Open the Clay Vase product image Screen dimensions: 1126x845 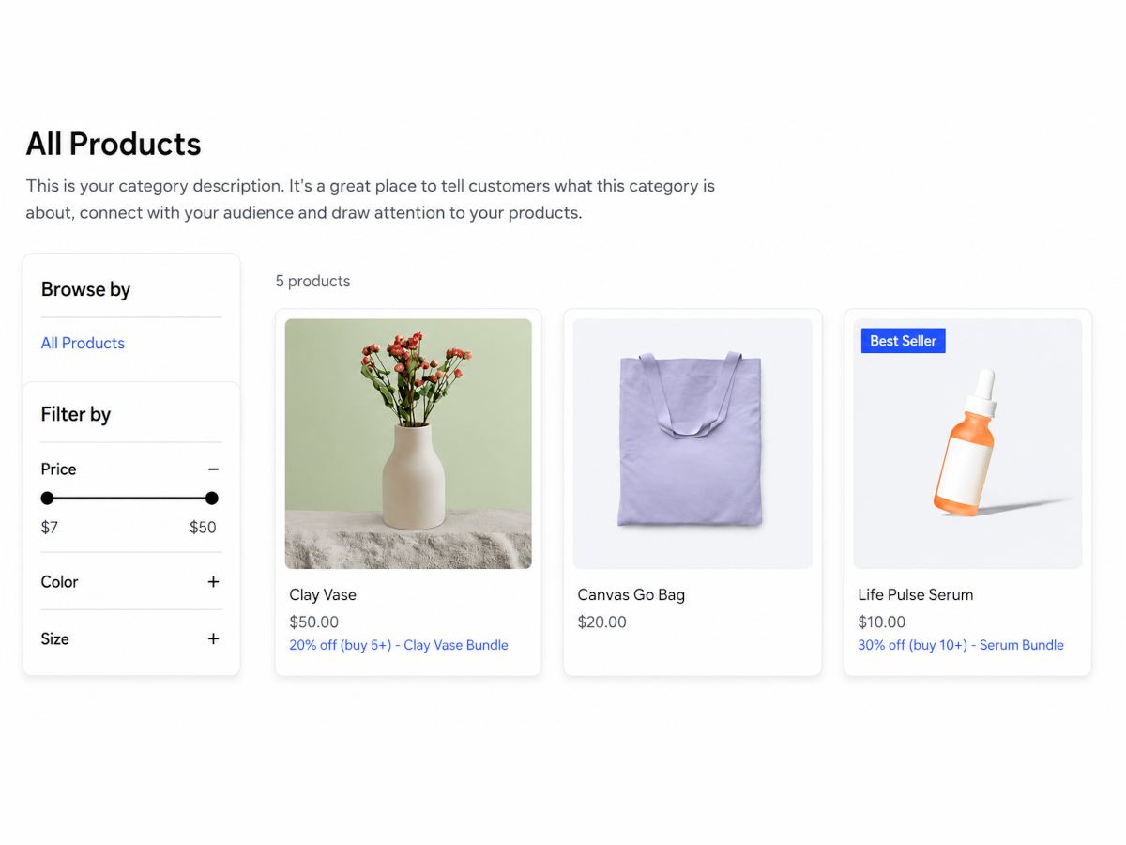[x=408, y=443]
